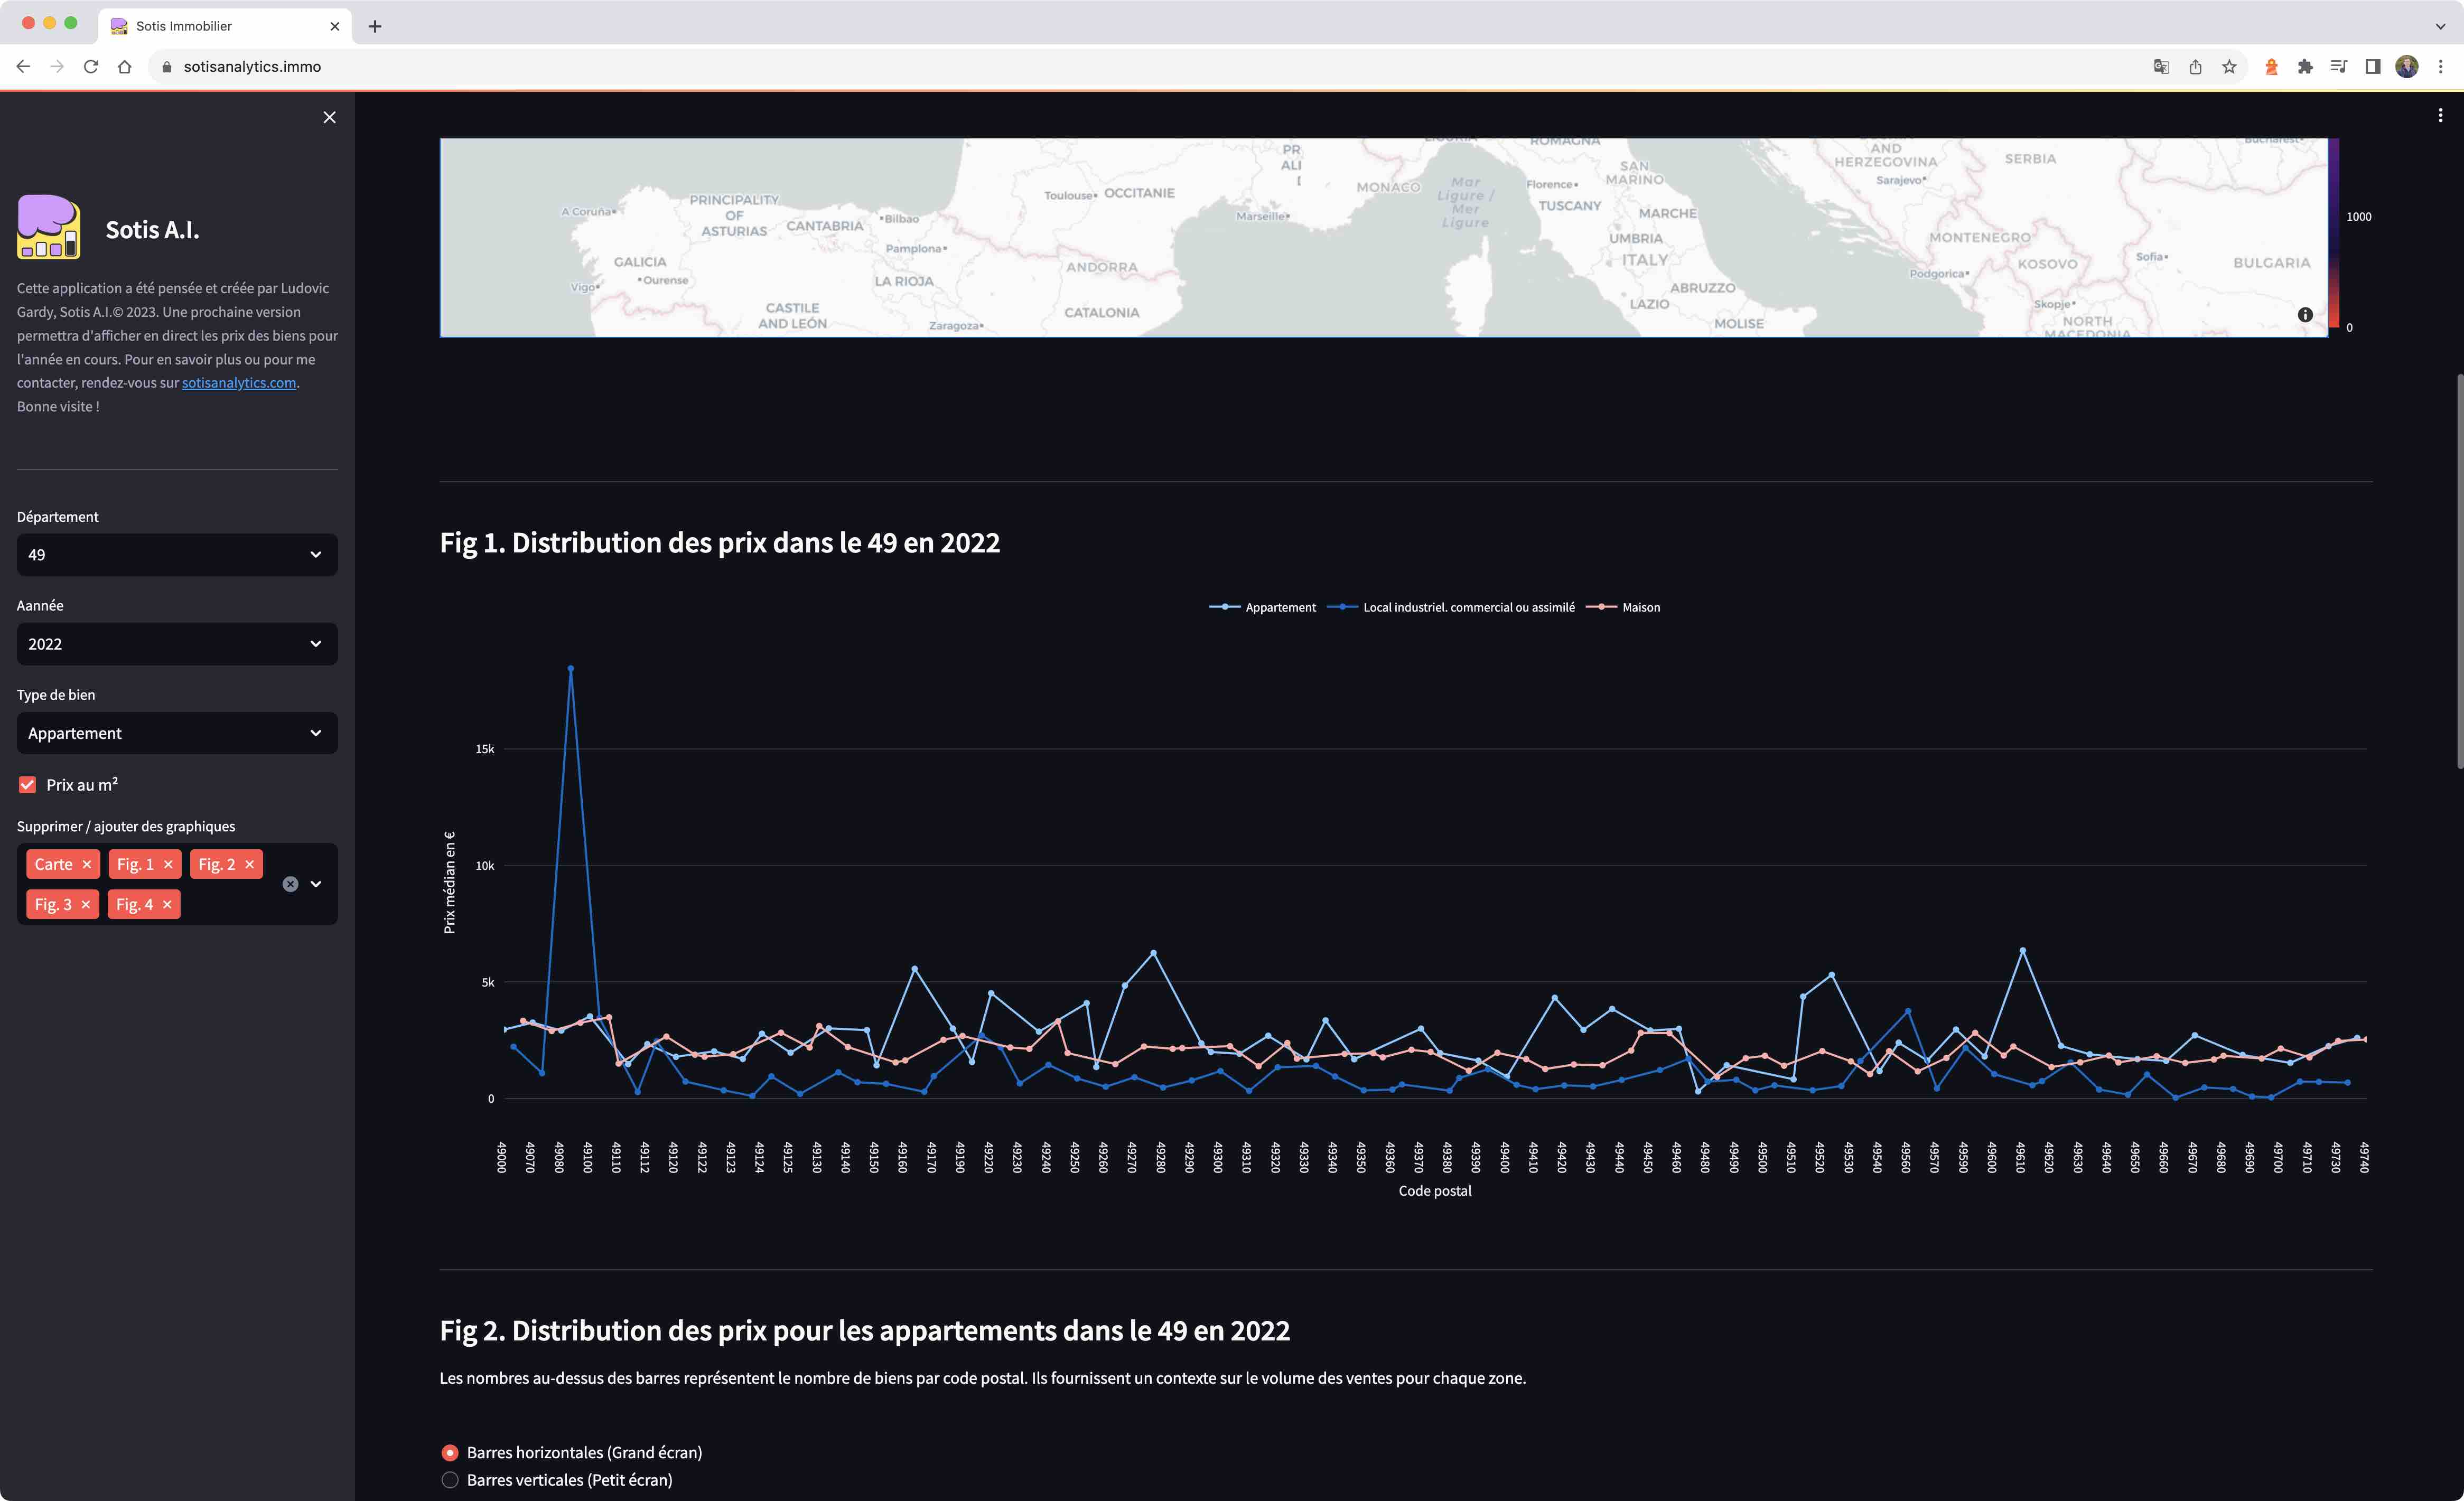Reload the page with the browser refresh icon
2464x1501 pixels.
coord(91,67)
